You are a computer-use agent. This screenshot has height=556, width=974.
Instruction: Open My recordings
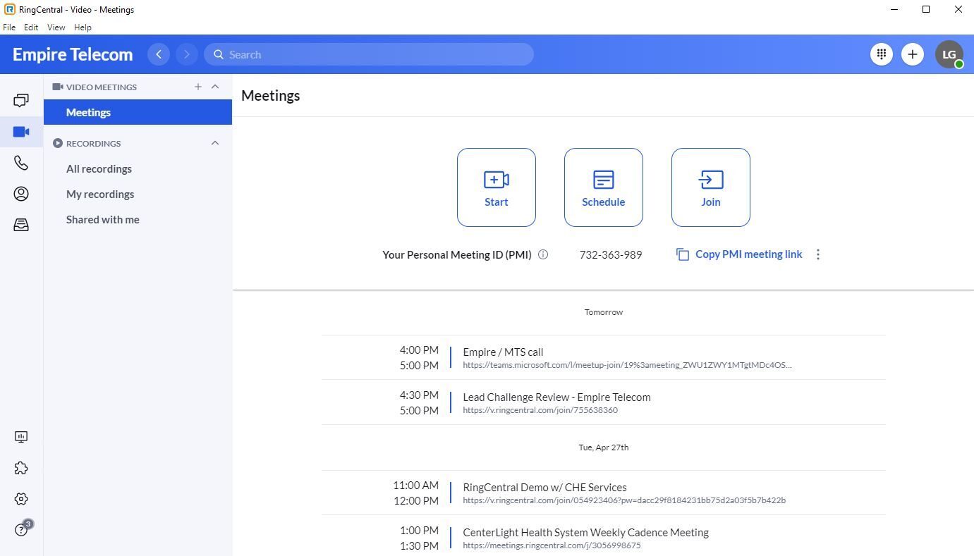pyautogui.click(x=100, y=194)
